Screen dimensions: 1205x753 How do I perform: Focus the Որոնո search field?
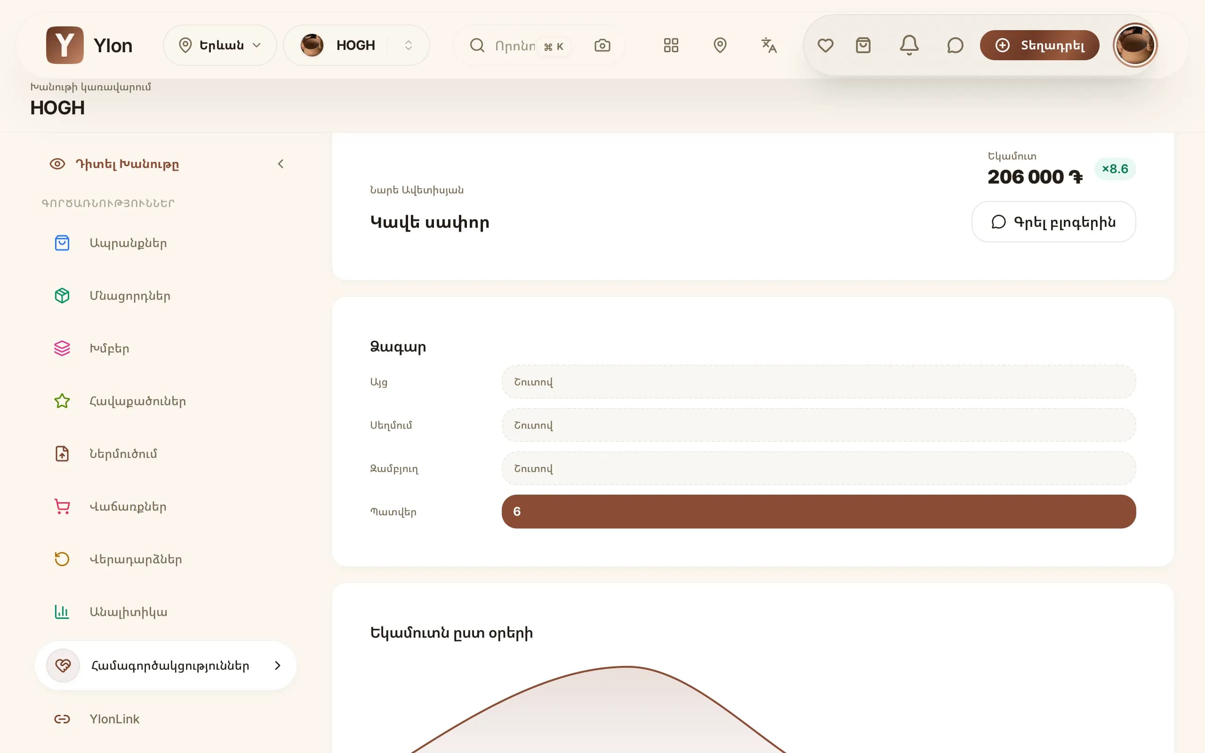[x=515, y=46]
